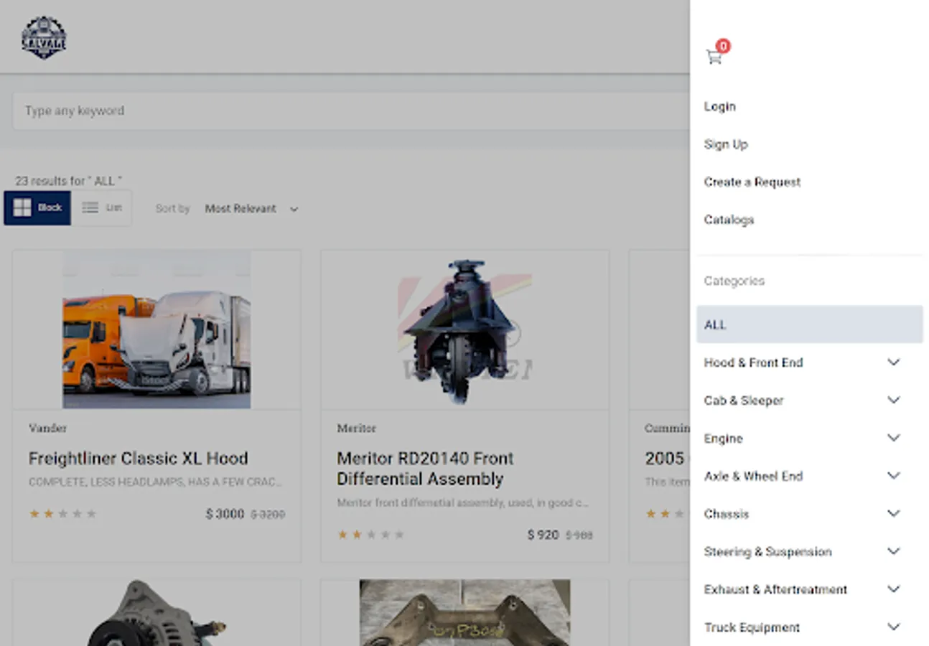Open the Freightliner Classic XL Hood title
Screen dimensions: 929x646
tap(139, 459)
